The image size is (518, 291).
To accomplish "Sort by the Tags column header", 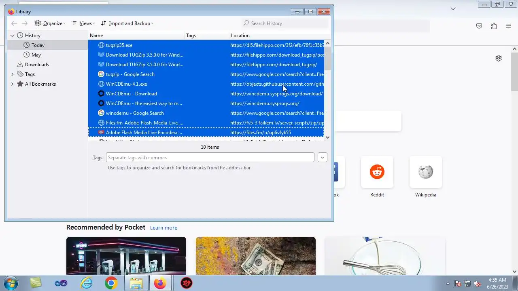I will [x=207, y=36].
